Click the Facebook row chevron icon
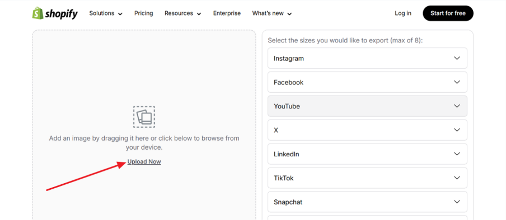 pyautogui.click(x=457, y=82)
